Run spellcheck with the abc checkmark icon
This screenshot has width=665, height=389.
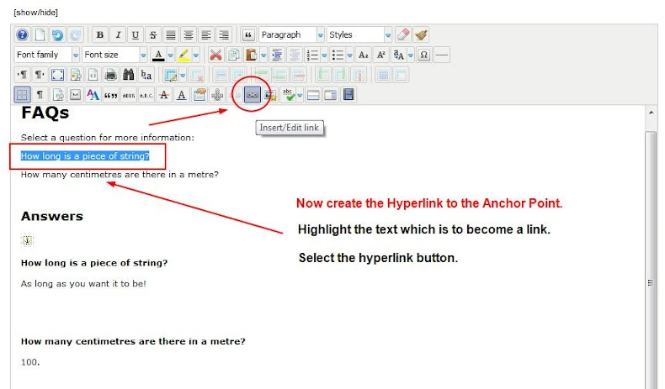point(289,95)
